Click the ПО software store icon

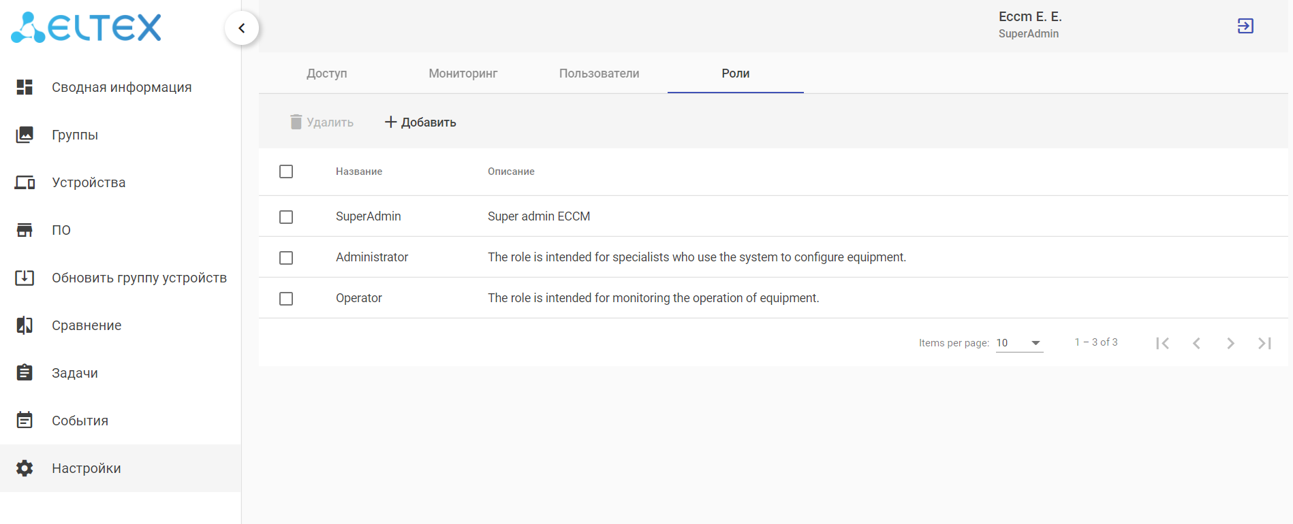click(25, 230)
